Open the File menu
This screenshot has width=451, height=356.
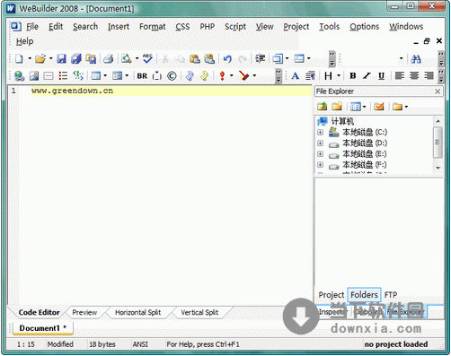click(x=32, y=27)
